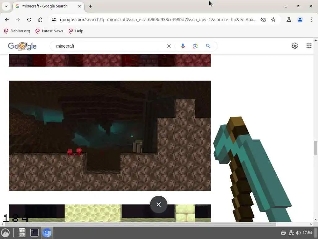Click the scroll up arrow
The width and height of the screenshot is (318, 239).
tap(316, 40)
